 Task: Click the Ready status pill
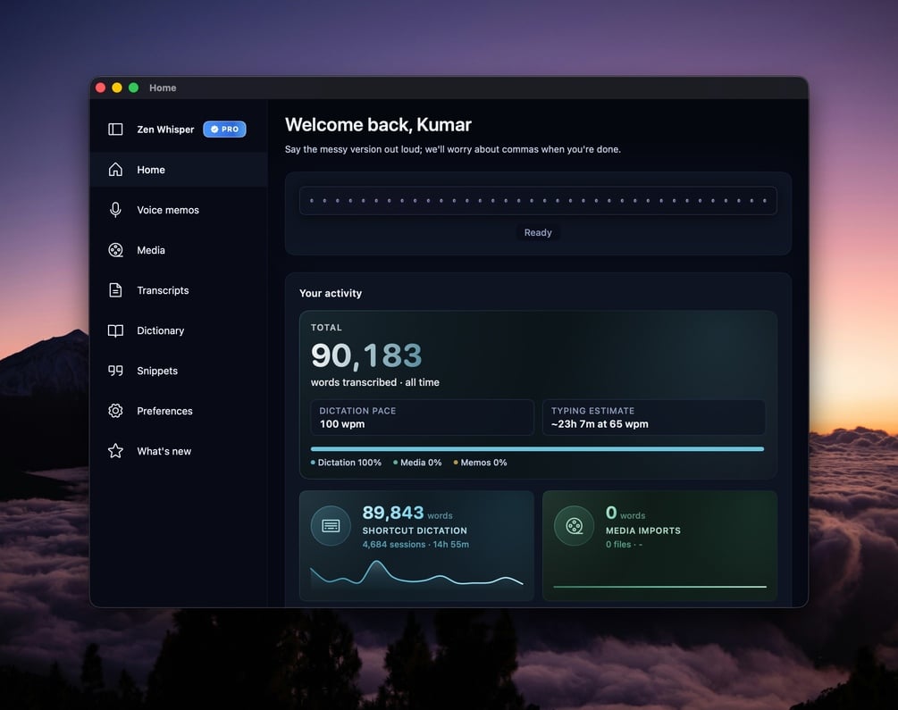538,232
